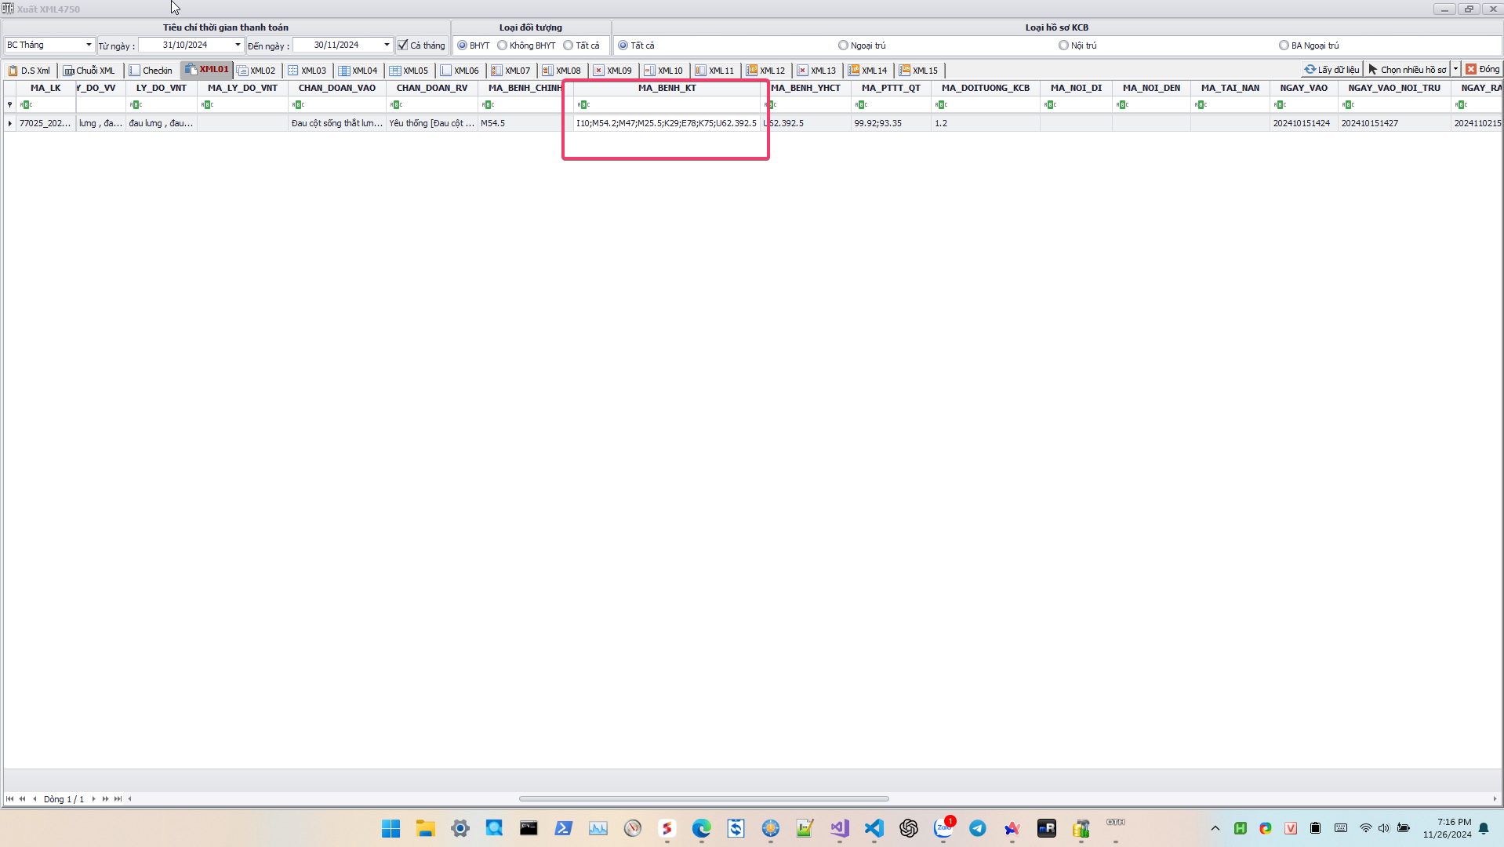Sort by MA_BENH_KT column header
Viewport: 1504px width, 847px height.
667,88
